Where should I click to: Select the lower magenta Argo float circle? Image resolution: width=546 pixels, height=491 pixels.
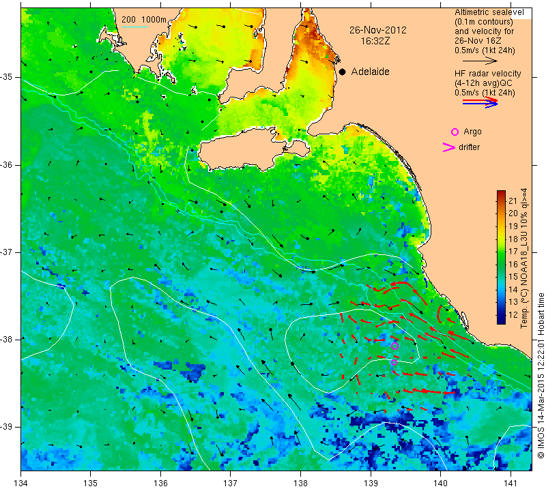394,362
